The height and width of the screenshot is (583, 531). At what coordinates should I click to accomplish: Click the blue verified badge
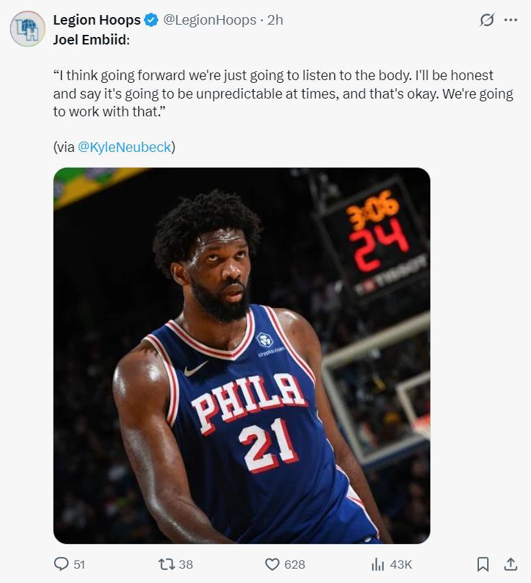(151, 21)
